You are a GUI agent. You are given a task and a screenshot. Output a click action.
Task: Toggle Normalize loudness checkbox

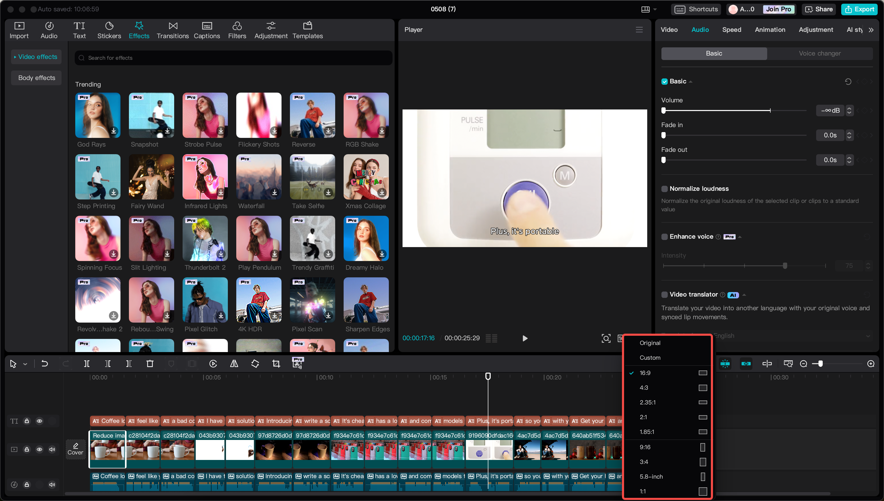664,188
